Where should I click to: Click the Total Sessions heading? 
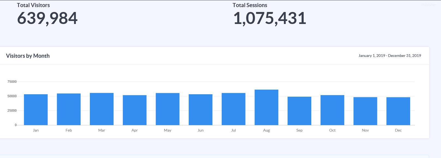[x=250, y=5]
